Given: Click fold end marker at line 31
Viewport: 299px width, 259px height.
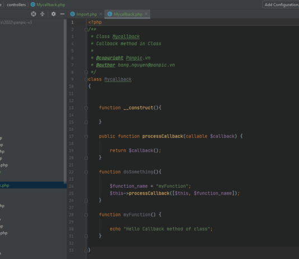Looking at the screenshot, I should coord(86,236).
